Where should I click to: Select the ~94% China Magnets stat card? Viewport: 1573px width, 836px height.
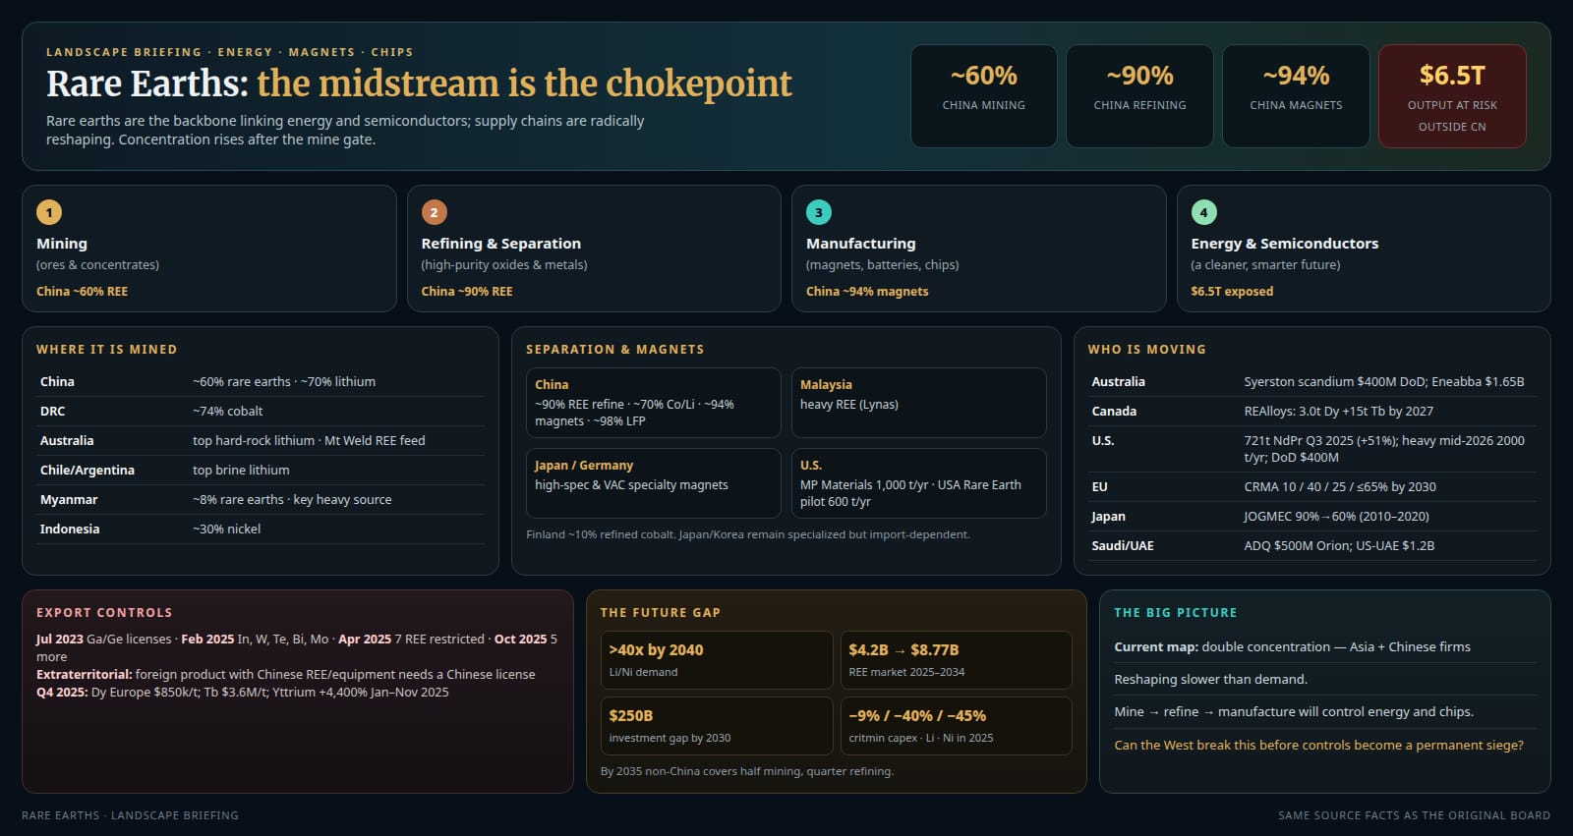click(1296, 96)
